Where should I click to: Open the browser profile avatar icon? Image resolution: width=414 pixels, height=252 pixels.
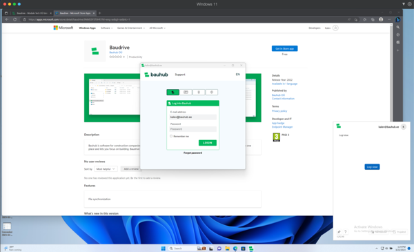[381, 19]
